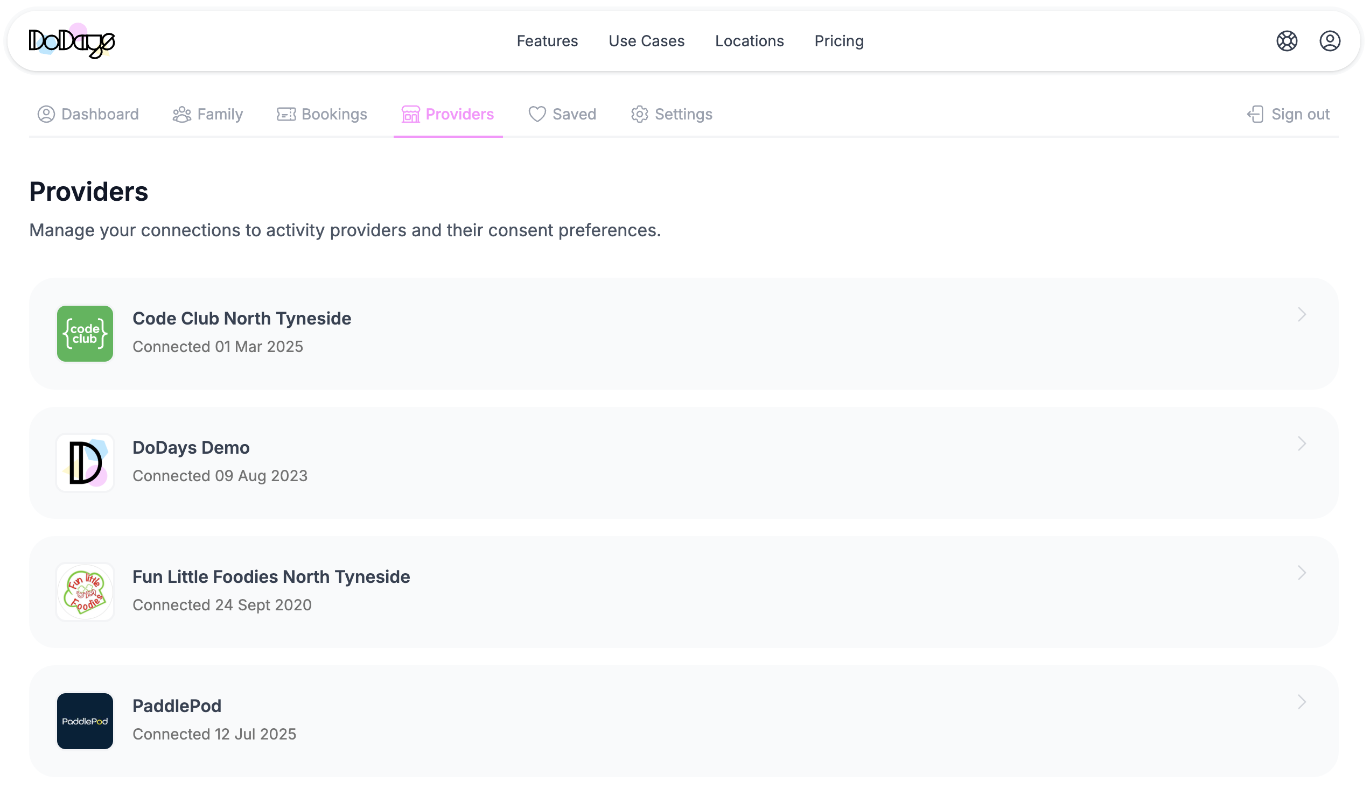Image resolution: width=1370 pixels, height=803 pixels.
Task: Open the Locations menu
Action: click(x=749, y=41)
